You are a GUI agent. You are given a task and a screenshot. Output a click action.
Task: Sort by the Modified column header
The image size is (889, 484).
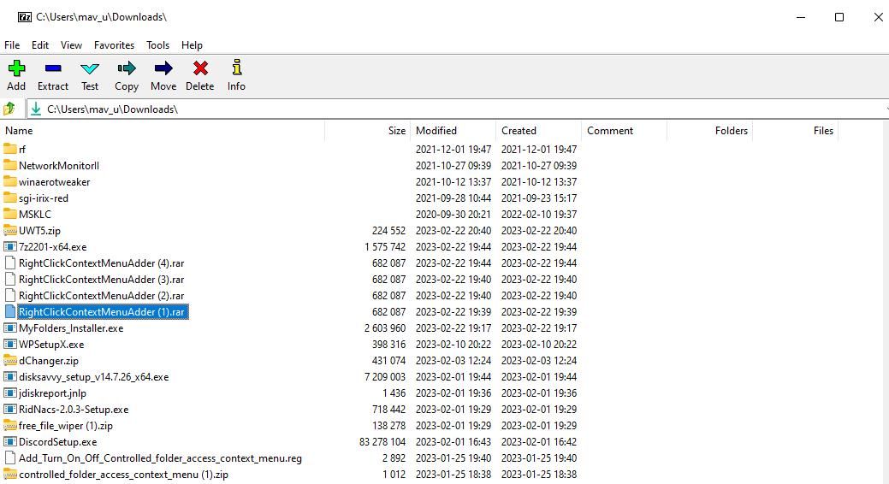pos(453,130)
